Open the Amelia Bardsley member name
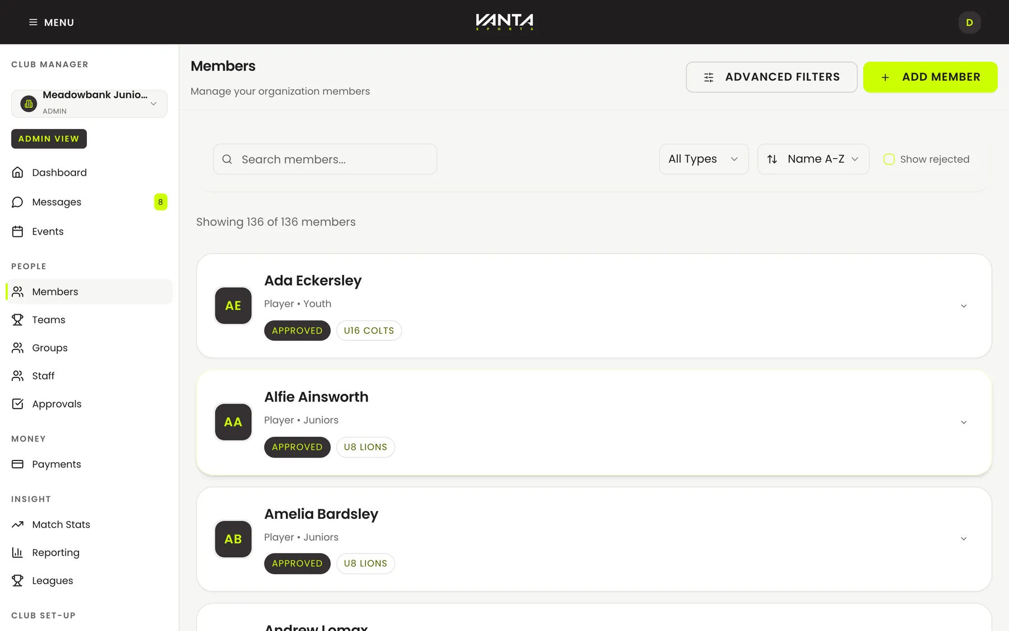The height and width of the screenshot is (631, 1009). (321, 514)
